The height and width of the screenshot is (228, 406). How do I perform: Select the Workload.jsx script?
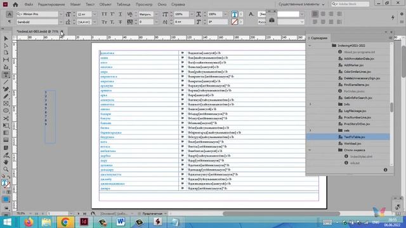348,144
